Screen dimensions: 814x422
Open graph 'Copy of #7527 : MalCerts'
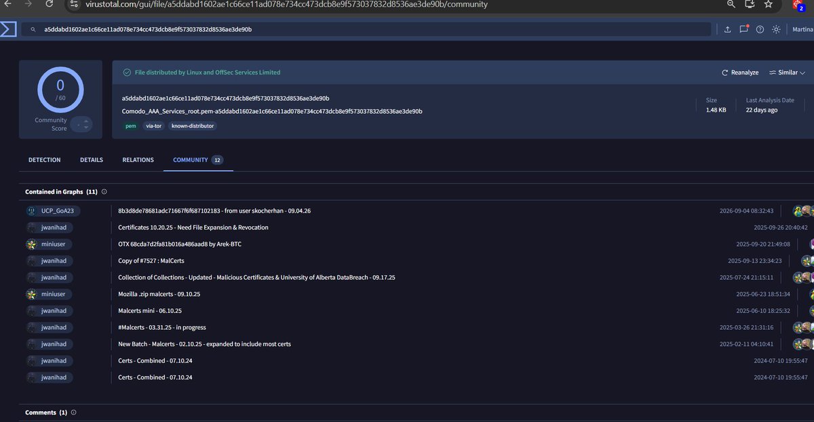click(x=153, y=261)
